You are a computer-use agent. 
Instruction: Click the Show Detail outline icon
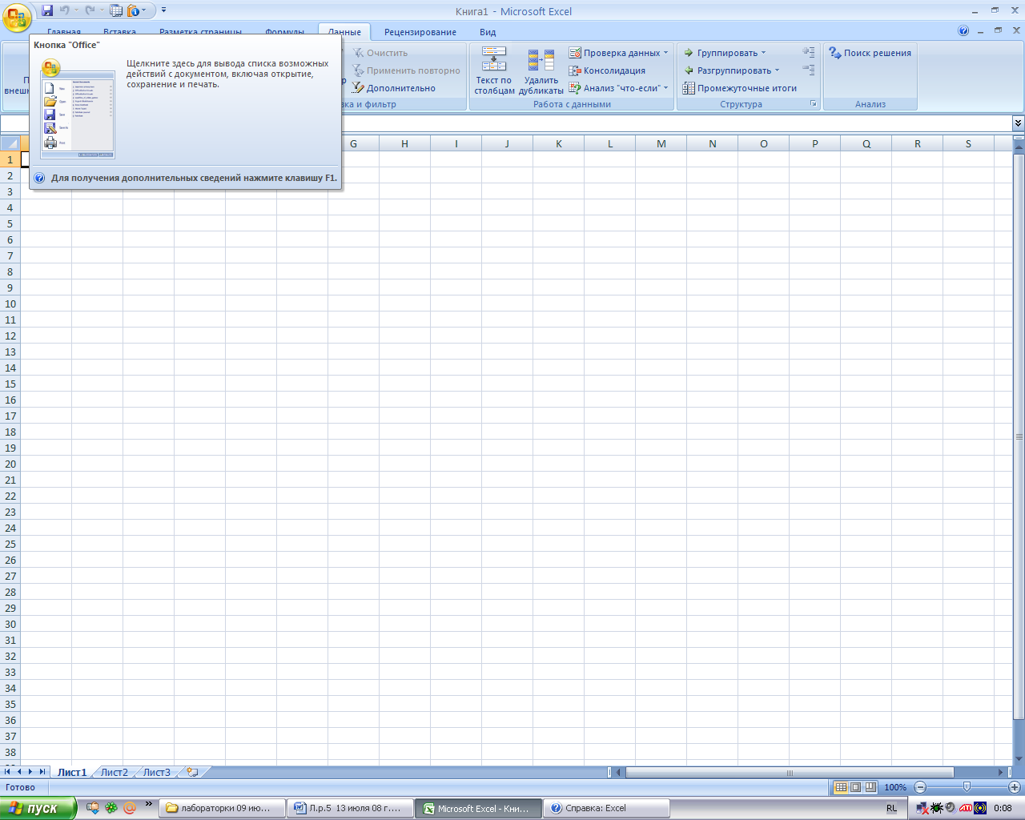point(809,52)
